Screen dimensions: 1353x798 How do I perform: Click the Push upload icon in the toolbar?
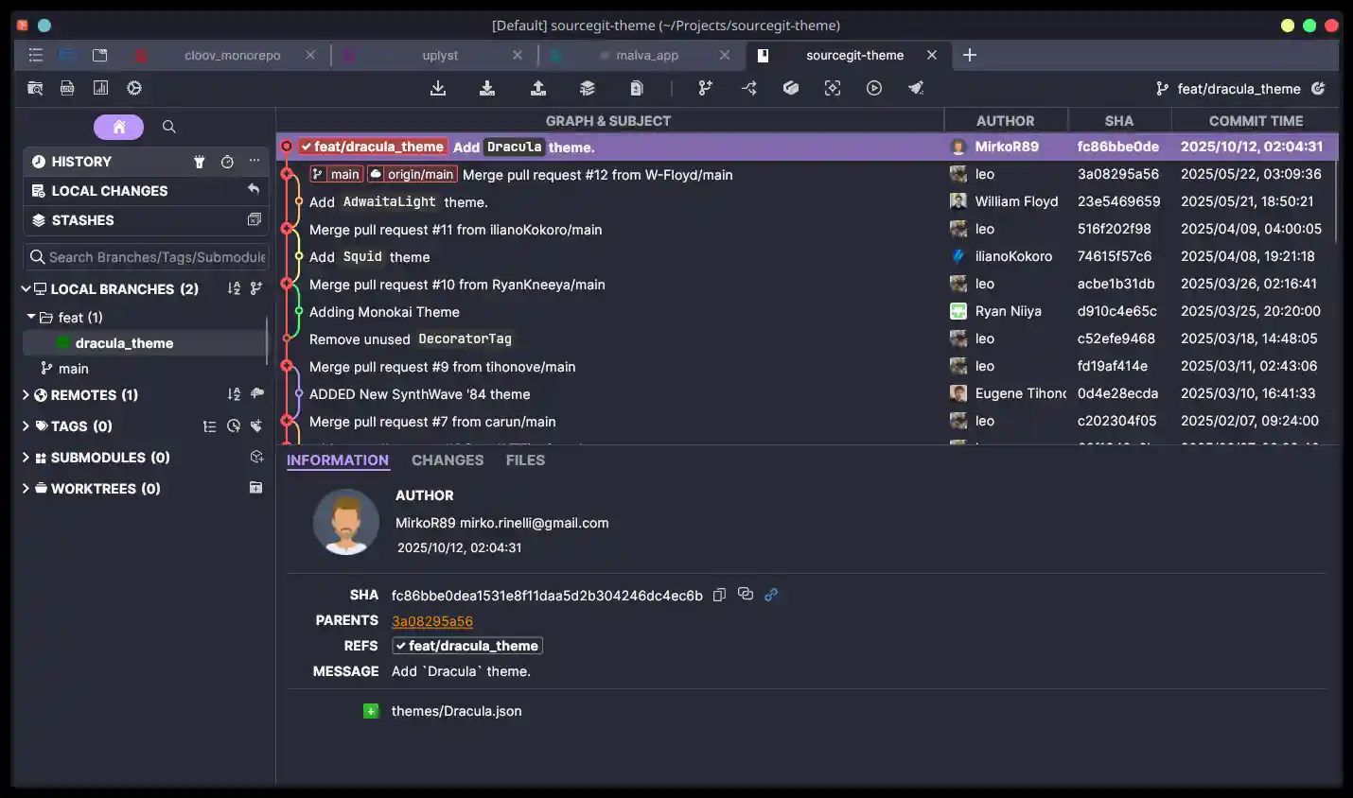point(538,88)
